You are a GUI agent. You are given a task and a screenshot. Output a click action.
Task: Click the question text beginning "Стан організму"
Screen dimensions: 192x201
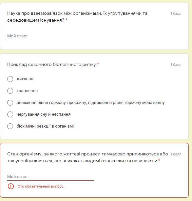pyautogui.click(x=87, y=157)
